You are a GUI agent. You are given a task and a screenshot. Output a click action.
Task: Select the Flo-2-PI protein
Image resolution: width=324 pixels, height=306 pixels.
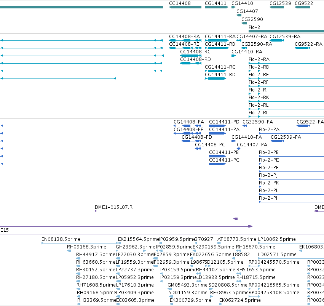click(268, 198)
